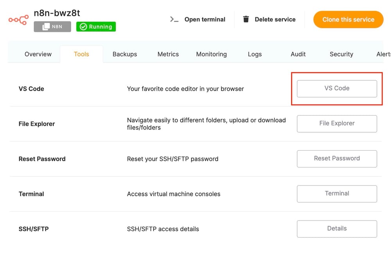
Task: View SSH/SFTP access Details
Action: tap(337, 229)
